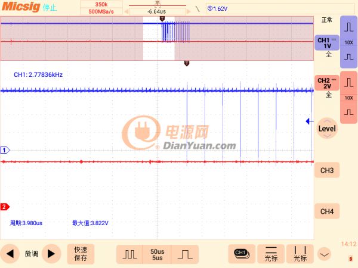
Task: Open 快速保存 quick save
Action: tap(81, 254)
